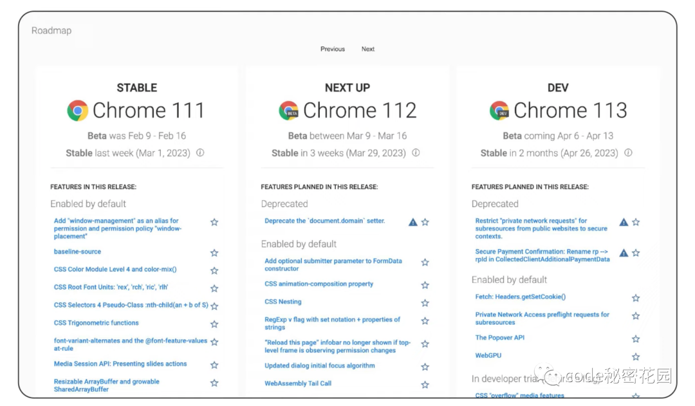Go to Previous milestones
Viewport: 695px width, 406px height.
coord(333,49)
